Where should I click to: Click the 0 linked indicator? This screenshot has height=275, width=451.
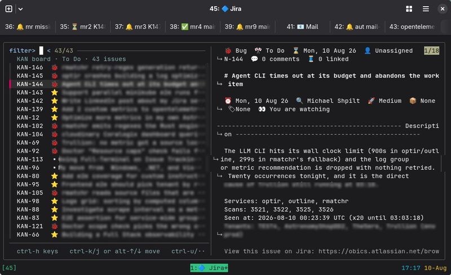tap(328, 59)
